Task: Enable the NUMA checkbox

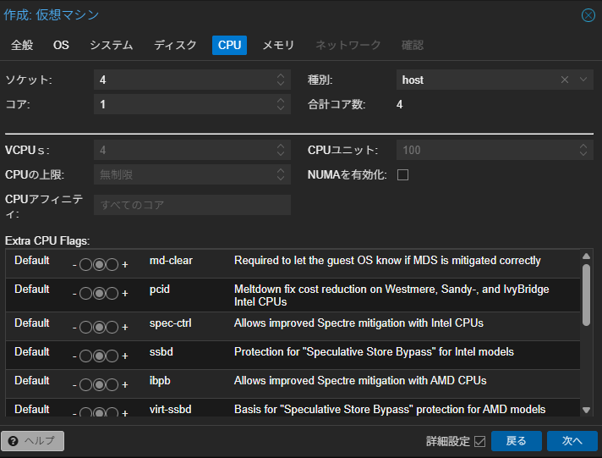Action: (x=402, y=174)
